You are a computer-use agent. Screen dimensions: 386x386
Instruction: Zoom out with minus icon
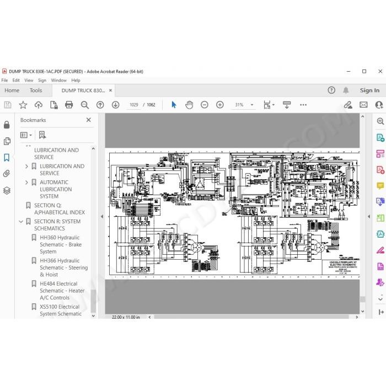pos(205,105)
